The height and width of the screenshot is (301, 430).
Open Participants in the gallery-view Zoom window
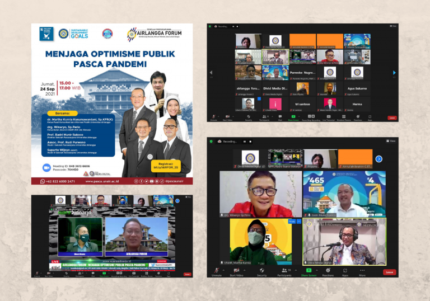pos(264,118)
